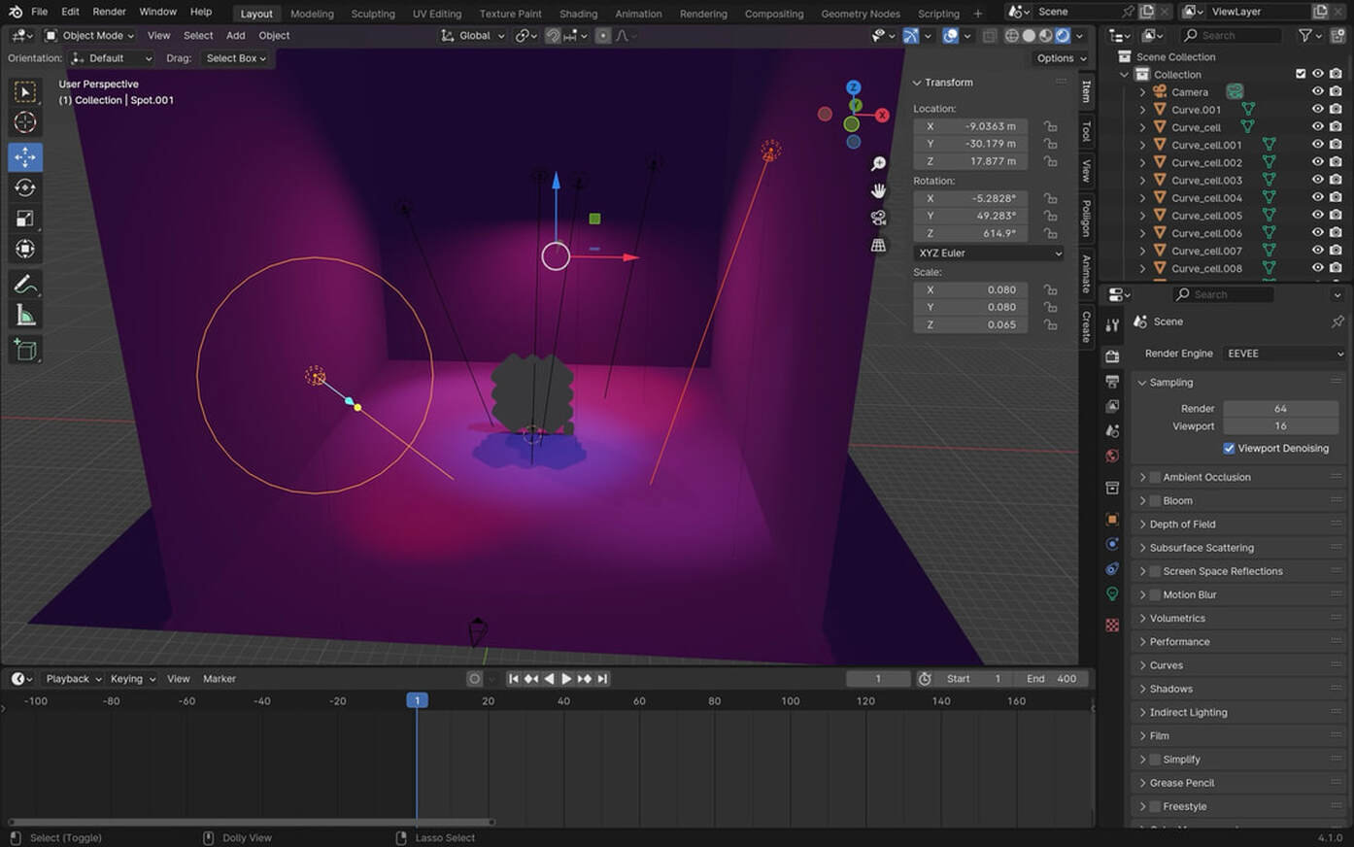Toggle visibility eye of Curve_cell.003
The height and width of the screenshot is (847, 1354).
coord(1318,180)
